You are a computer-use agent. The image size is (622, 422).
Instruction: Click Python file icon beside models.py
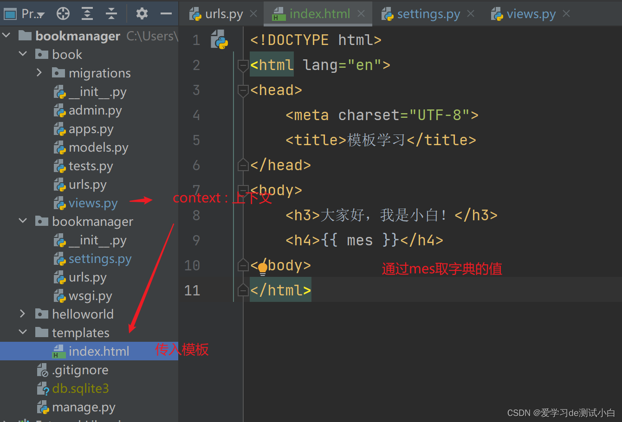click(x=59, y=147)
